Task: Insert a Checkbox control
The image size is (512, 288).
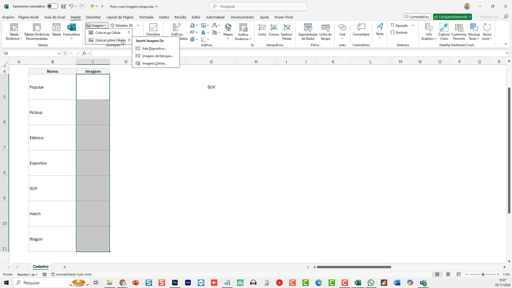Action: point(153,30)
